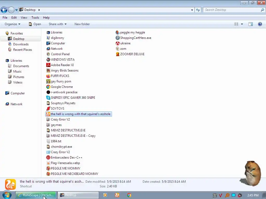
Task: Click the digibrony user folder icon
Action: 48,38
